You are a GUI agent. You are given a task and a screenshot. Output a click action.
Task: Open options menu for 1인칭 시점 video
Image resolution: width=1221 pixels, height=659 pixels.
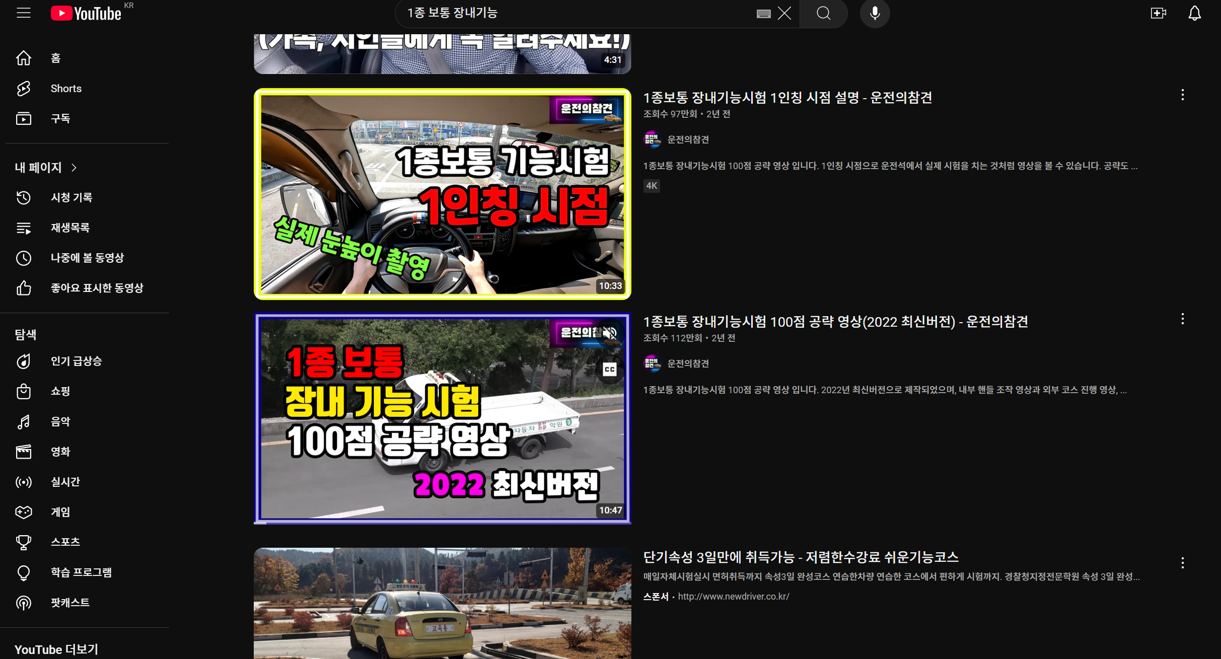[x=1182, y=95]
